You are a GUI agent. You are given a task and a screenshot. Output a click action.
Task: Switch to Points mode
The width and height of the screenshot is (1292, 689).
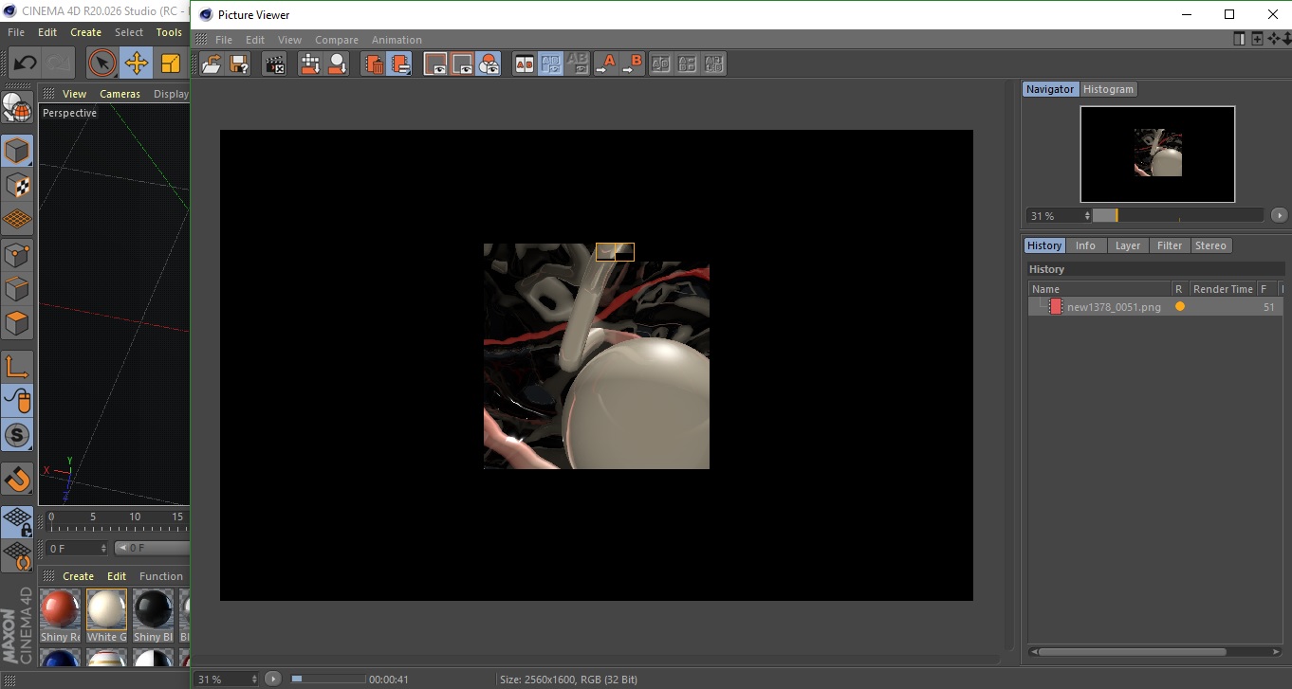pos(17,255)
